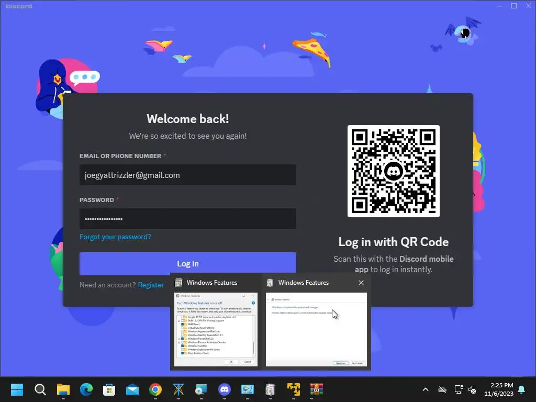Image resolution: width=536 pixels, height=402 pixels.
Task: Click the email or phone number field
Action: 188,175
